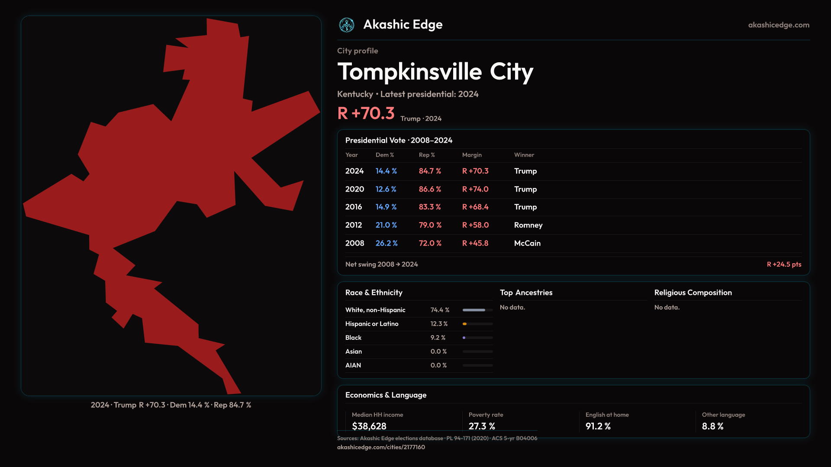The height and width of the screenshot is (467, 831).
Task: Click the large R +70.3 margin headline
Action: coord(366,114)
